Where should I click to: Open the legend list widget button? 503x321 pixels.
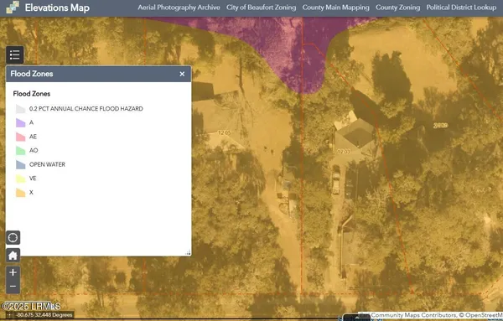click(15, 54)
